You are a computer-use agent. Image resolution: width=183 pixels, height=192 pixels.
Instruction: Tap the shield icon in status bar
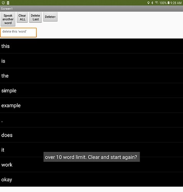[x=3, y=3]
